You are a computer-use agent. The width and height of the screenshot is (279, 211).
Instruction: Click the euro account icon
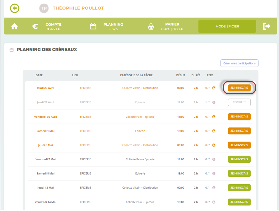[x=35, y=26]
